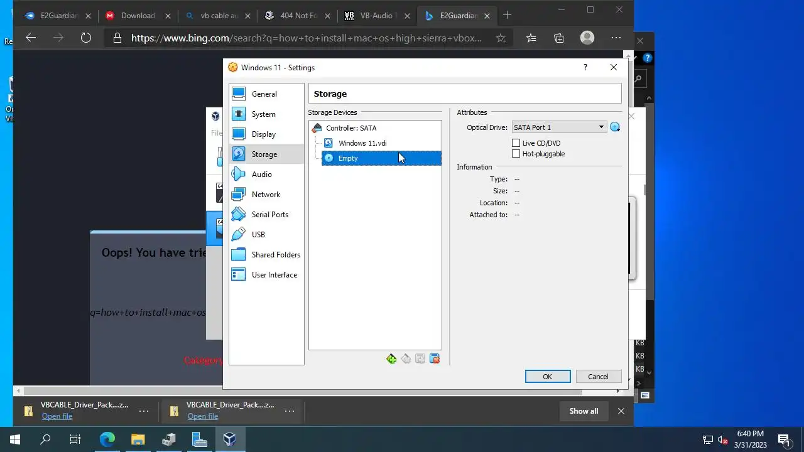Open File Explorer from taskbar
Viewport: 804px width, 452px height.
(138, 439)
